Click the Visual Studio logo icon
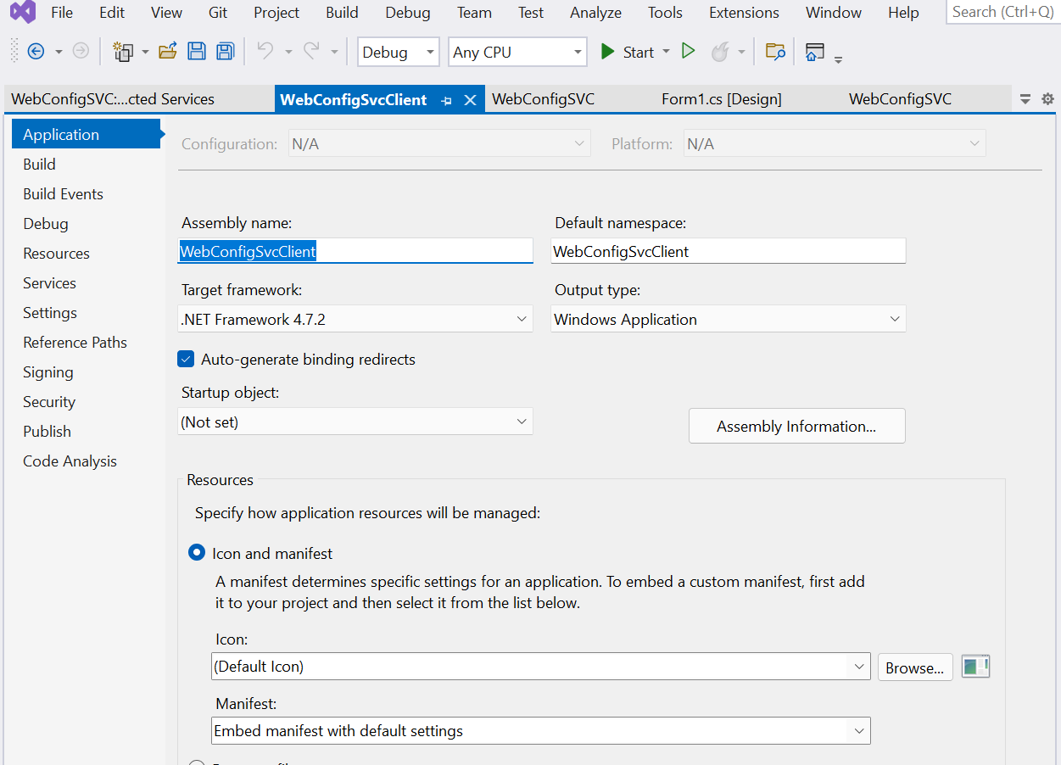 pos(23,13)
